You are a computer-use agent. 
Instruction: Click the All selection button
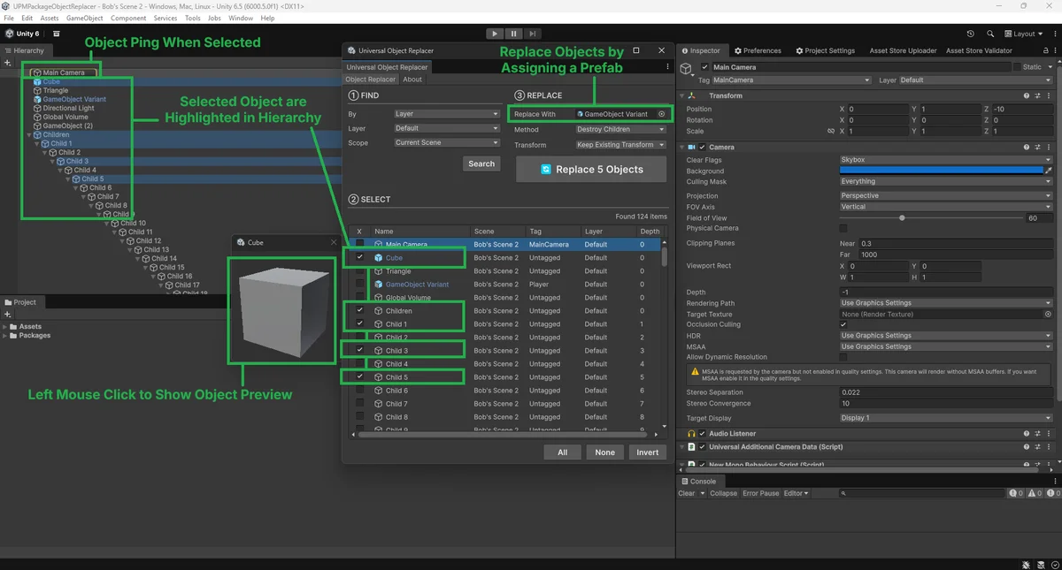[x=562, y=452]
